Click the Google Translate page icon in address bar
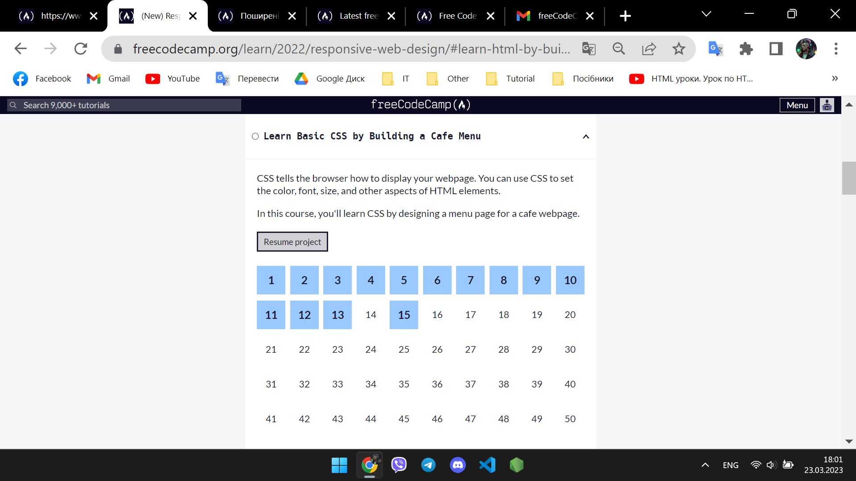Image resolution: width=856 pixels, height=481 pixels. click(x=588, y=49)
